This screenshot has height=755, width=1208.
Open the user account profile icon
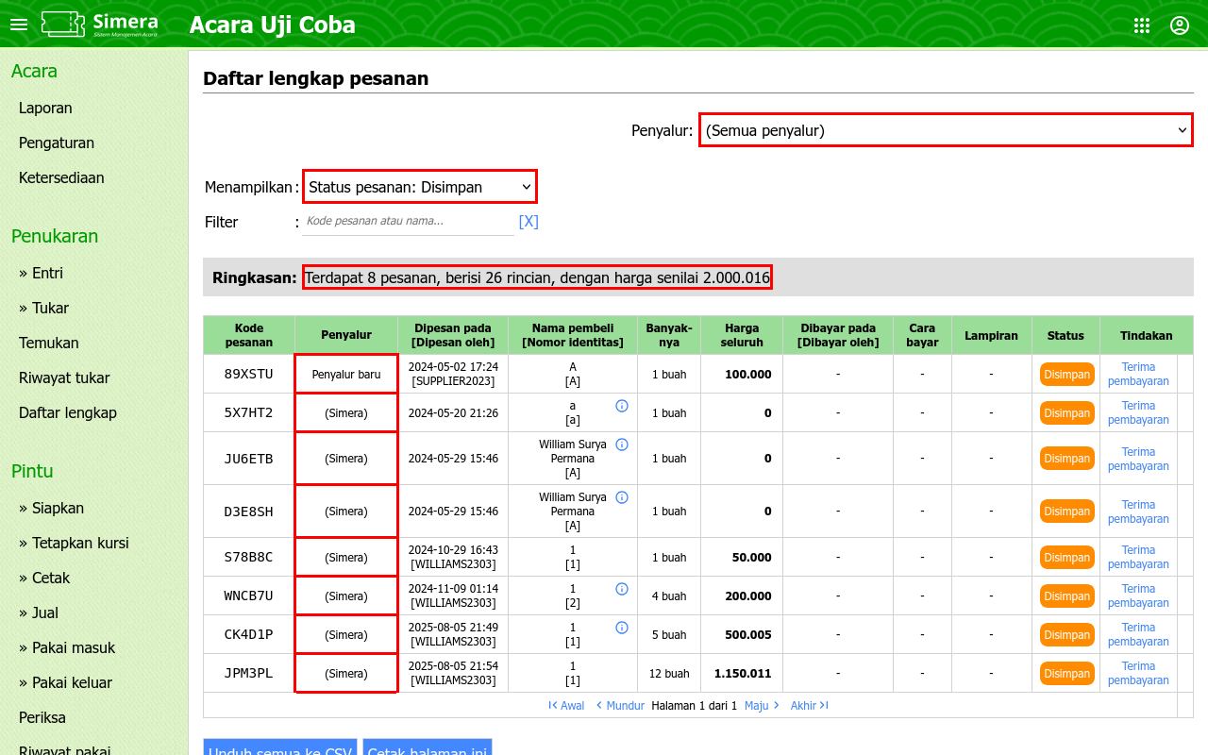pos(1180,25)
